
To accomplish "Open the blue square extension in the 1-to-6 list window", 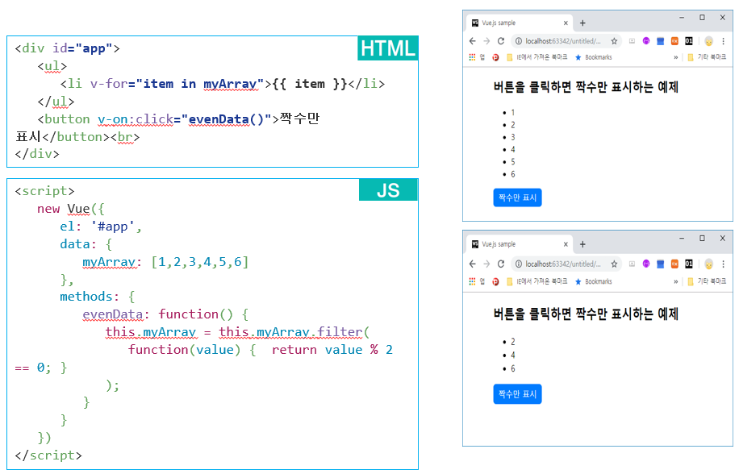I will (x=660, y=41).
